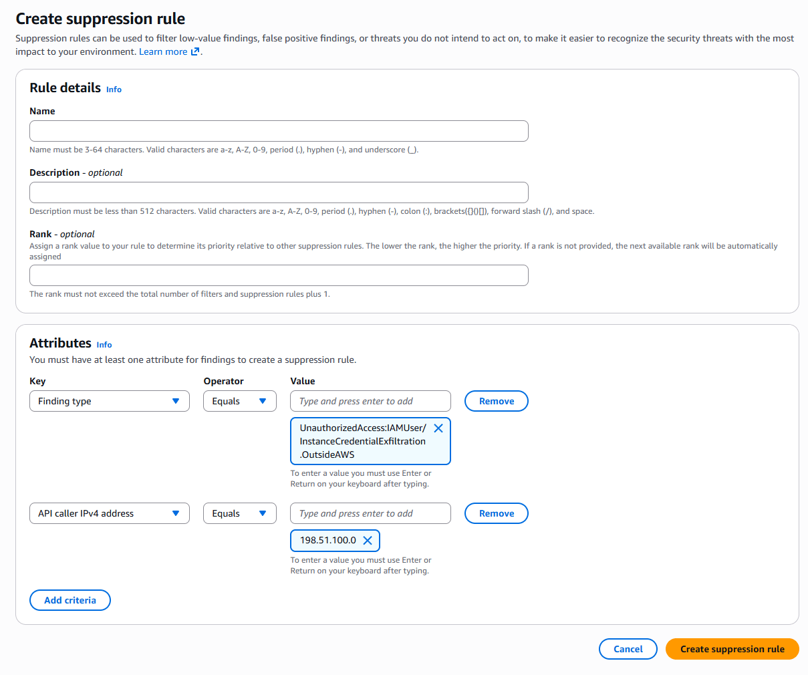This screenshot has height=675, width=808.
Task: Click Create suppression rule button
Action: pos(732,649)
